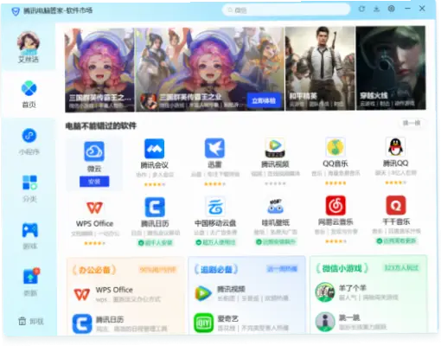Open the 卸载 uninstall entry
The image size is (441, 346).
pyautogui.click(x=30, y=321)
